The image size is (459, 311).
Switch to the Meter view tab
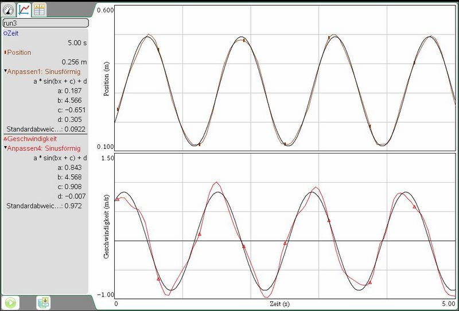9,9
